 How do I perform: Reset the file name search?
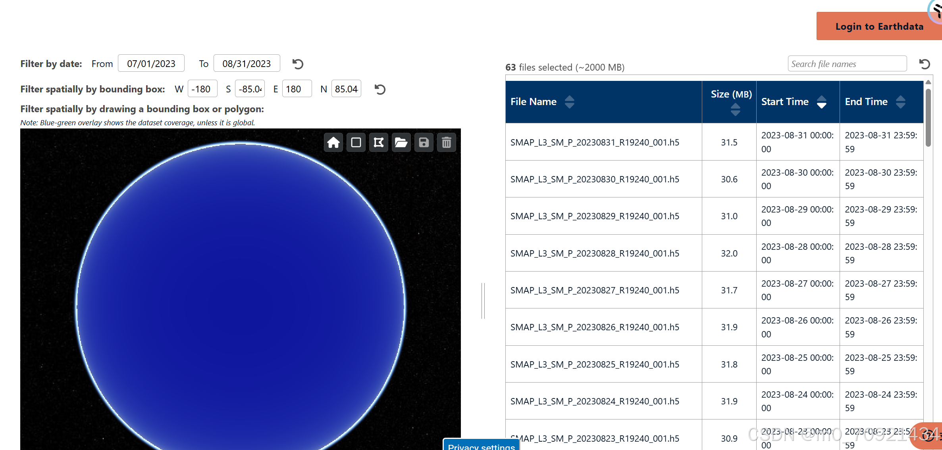tap(925, 64)
